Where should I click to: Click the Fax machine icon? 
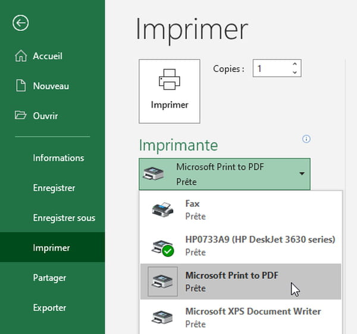[x=162, y=209]
